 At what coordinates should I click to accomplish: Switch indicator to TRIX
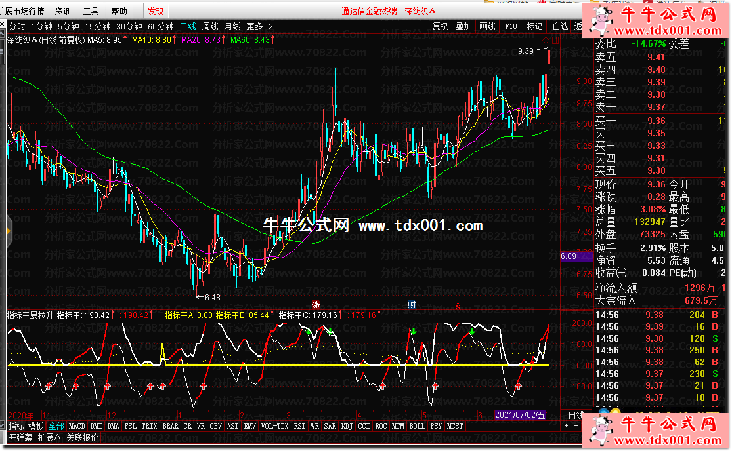click(x=150, y=426)
